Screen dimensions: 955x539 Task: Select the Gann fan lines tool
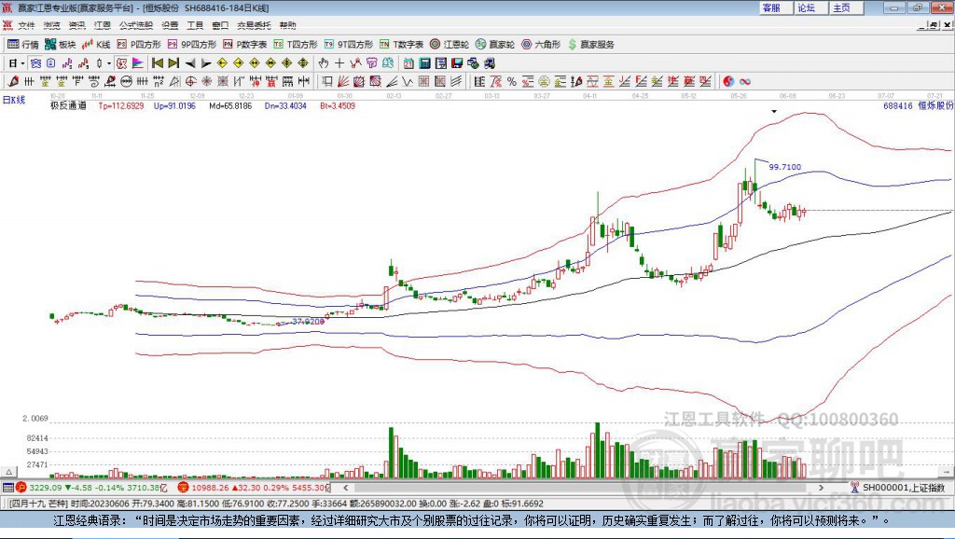point(343,81)
